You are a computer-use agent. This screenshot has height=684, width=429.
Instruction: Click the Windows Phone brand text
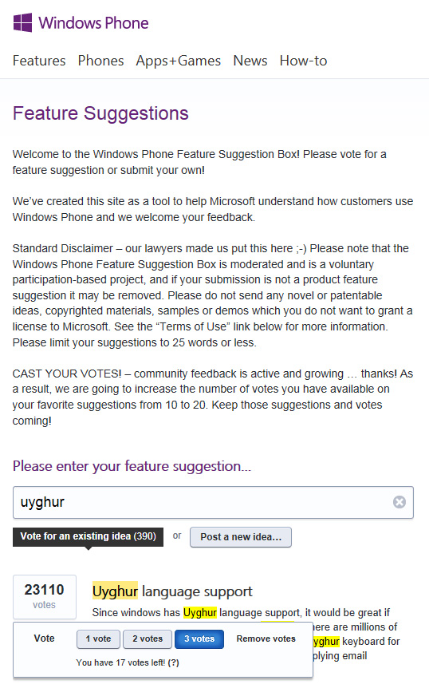point(93,22)
